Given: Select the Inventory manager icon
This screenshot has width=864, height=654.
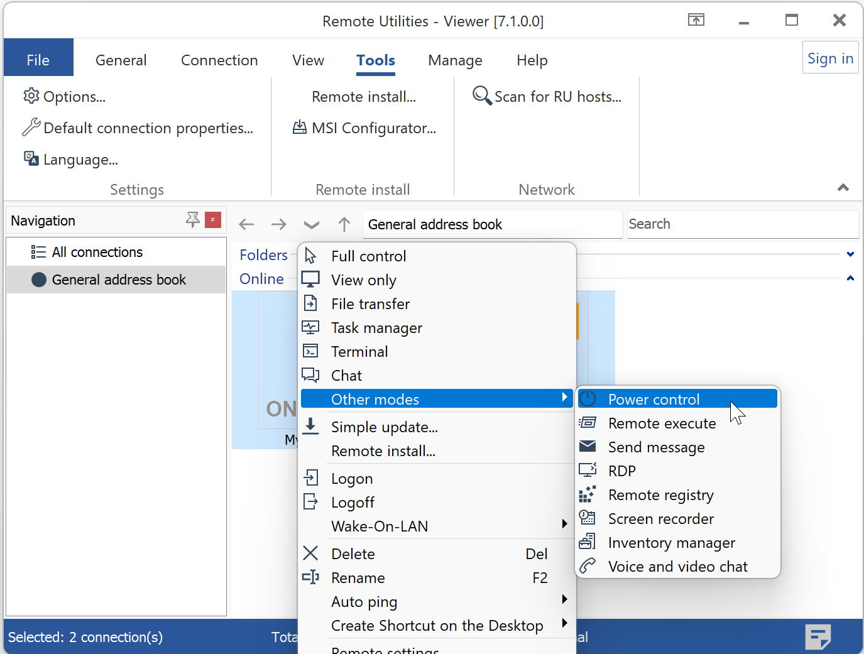Looking at the screenshot, I should point(587,542).
